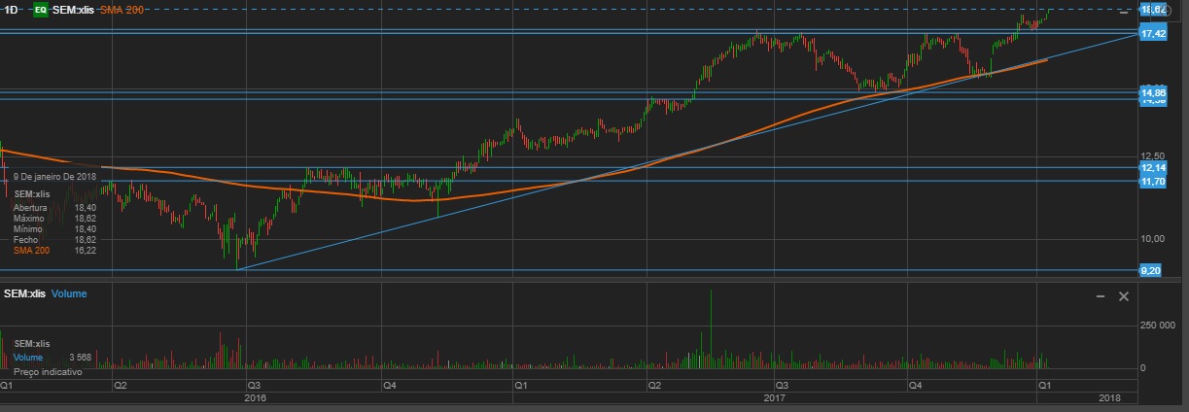Select the 18,62 current price tag
The image size is (1189, 412).
(1153, 9)
